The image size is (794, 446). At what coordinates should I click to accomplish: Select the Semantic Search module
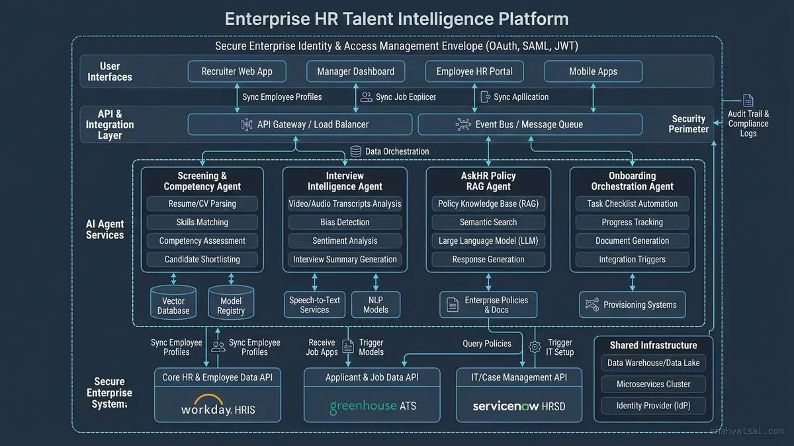coord(488,222)
